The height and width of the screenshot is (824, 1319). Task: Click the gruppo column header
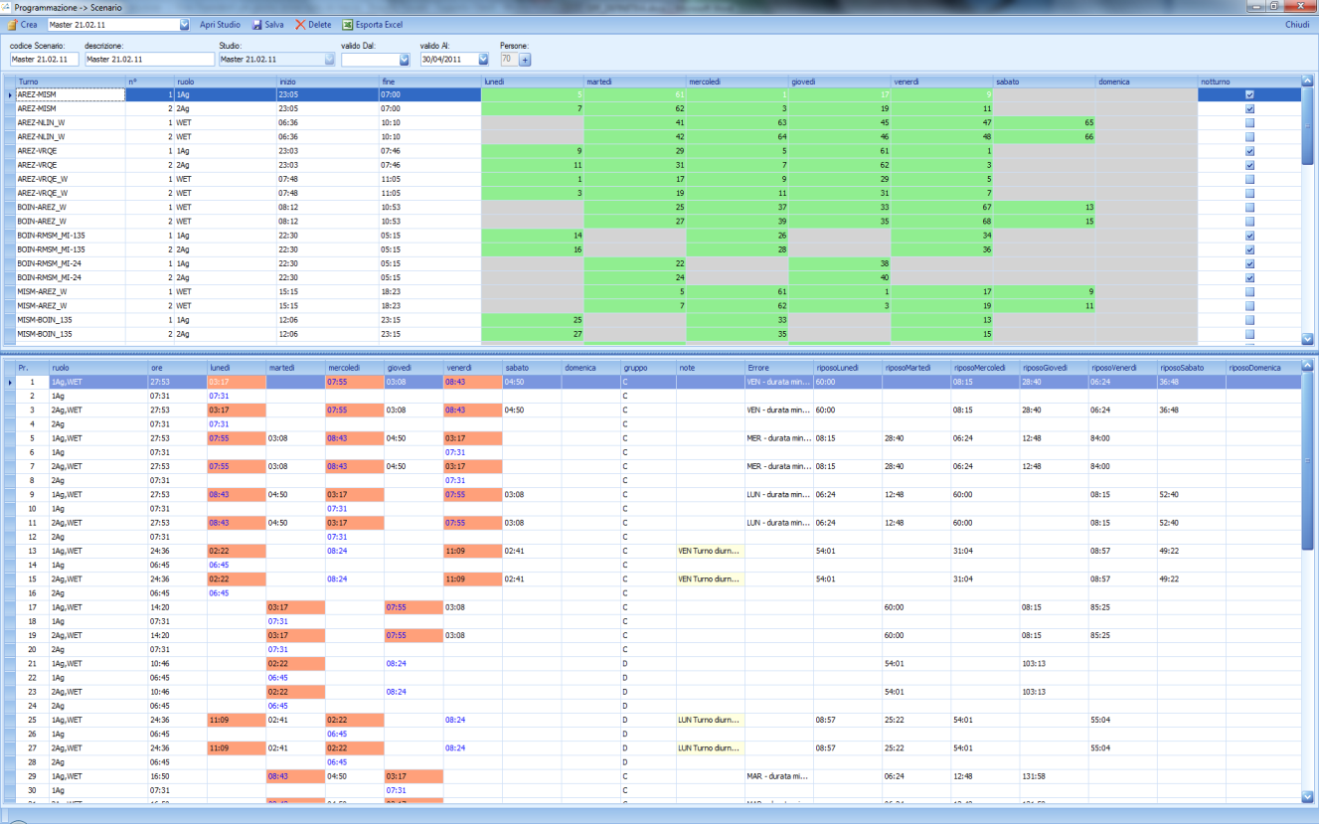(x=648, y=368)
